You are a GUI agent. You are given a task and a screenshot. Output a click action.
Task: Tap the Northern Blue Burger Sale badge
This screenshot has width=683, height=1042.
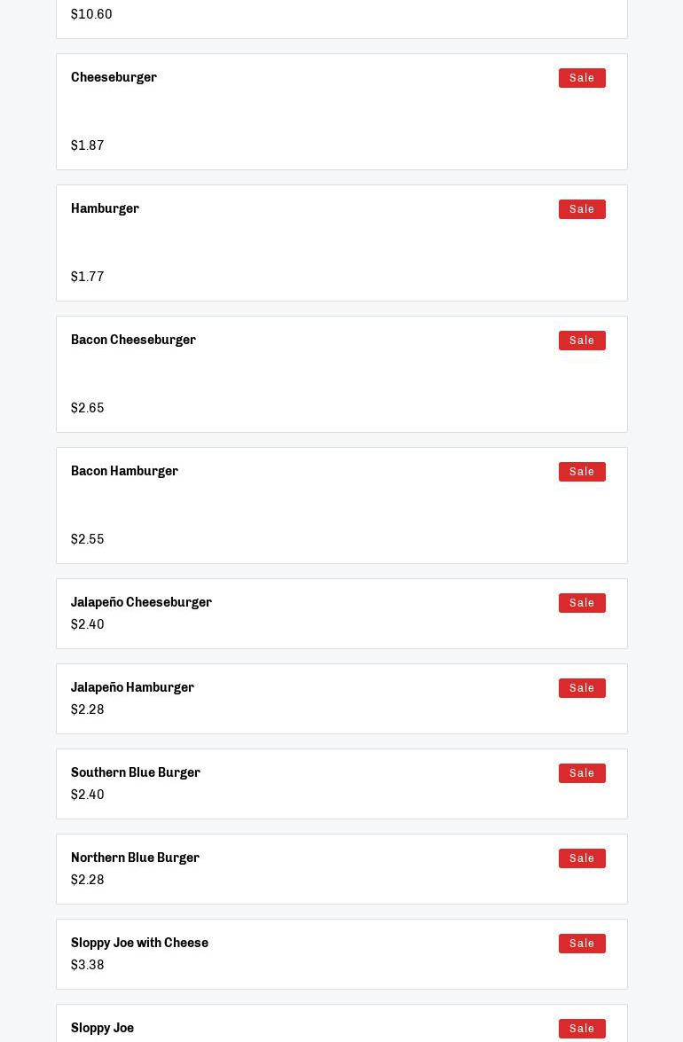582,858
